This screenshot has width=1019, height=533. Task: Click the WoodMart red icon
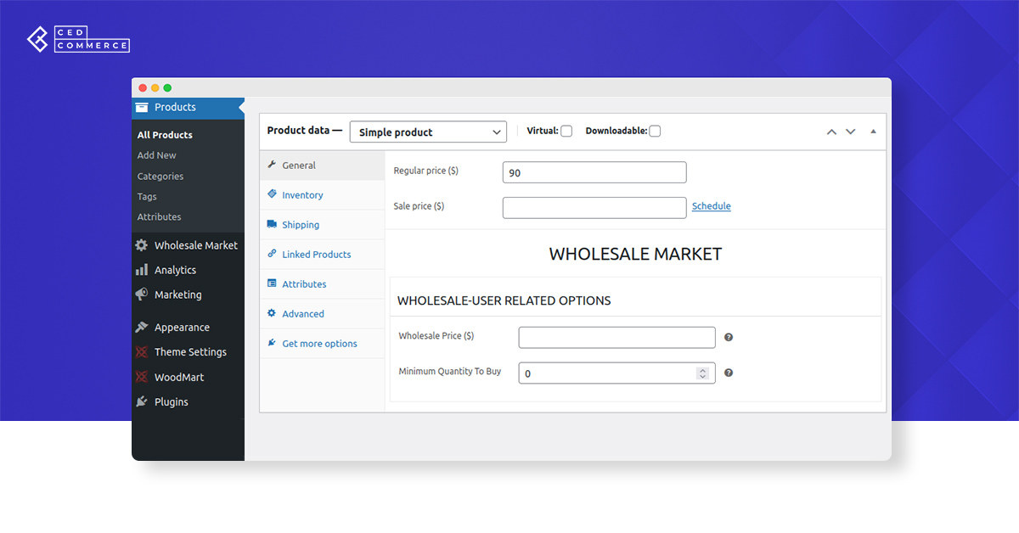pyautogui.click(x=141, y=377)
